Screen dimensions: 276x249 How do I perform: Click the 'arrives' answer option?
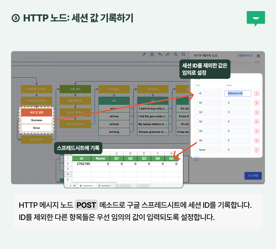tap(114, 116)
